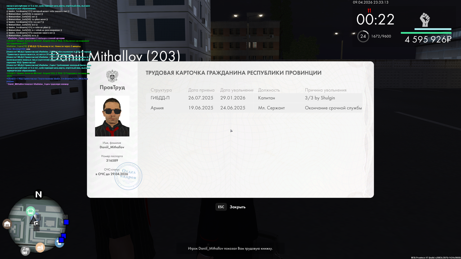The image size is (461, 259).
Task: Click the Отдел кадров round stamp
Action: coord(128,176)
